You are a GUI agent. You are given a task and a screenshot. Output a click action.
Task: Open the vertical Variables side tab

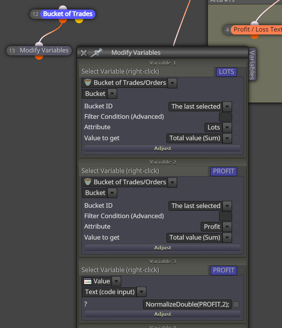pos(252,65)
